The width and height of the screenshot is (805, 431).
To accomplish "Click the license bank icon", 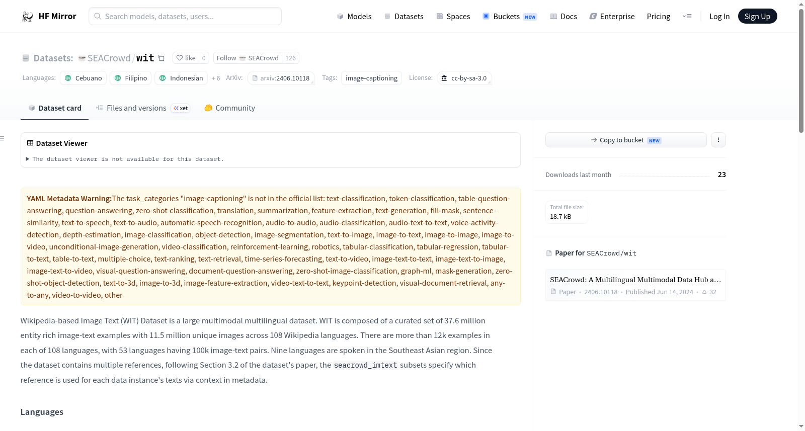I will [444, 78].
